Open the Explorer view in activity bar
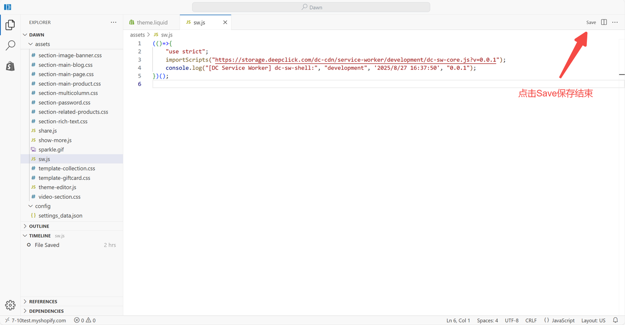 pyautogui.click(x=10, y=25)
